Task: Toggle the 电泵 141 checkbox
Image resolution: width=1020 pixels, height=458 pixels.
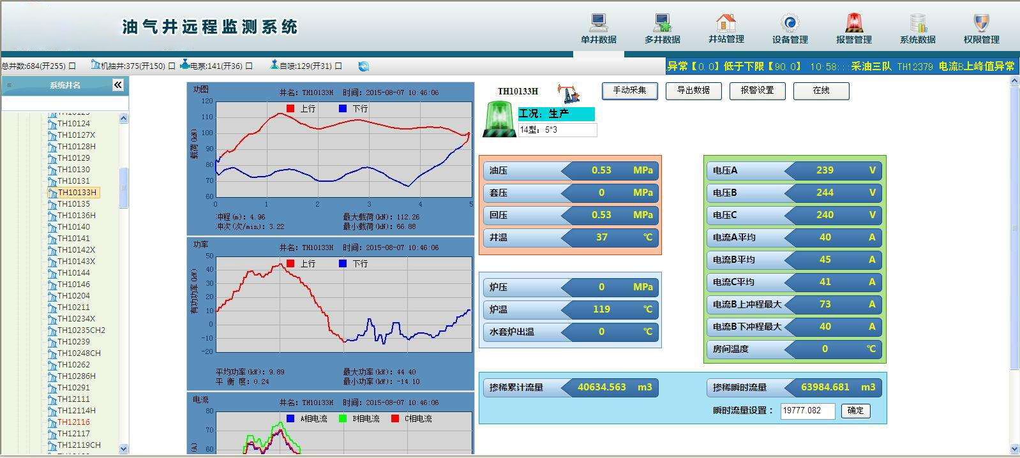Action: click(249, 66)
